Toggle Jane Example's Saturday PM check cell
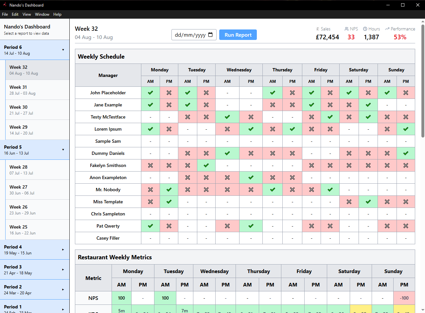 [x=368, y=105]
